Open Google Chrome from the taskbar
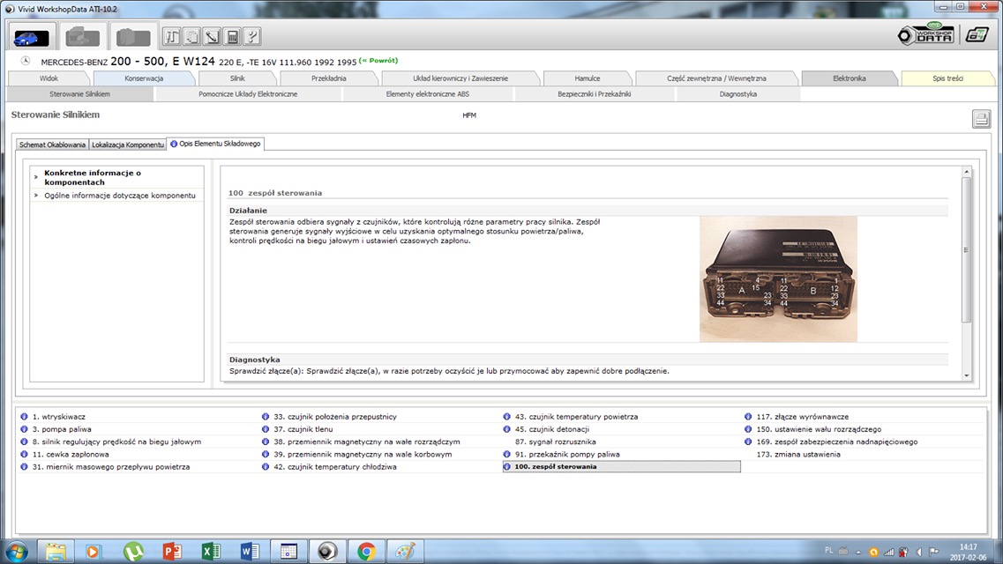This screenshot has height=564, width=1003. 367,551
